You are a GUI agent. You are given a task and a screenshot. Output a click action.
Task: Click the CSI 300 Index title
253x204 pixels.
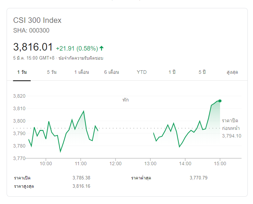[x=37, y=20]
